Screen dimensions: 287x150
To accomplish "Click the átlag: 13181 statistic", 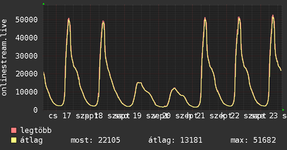I will tap(175, 140).
